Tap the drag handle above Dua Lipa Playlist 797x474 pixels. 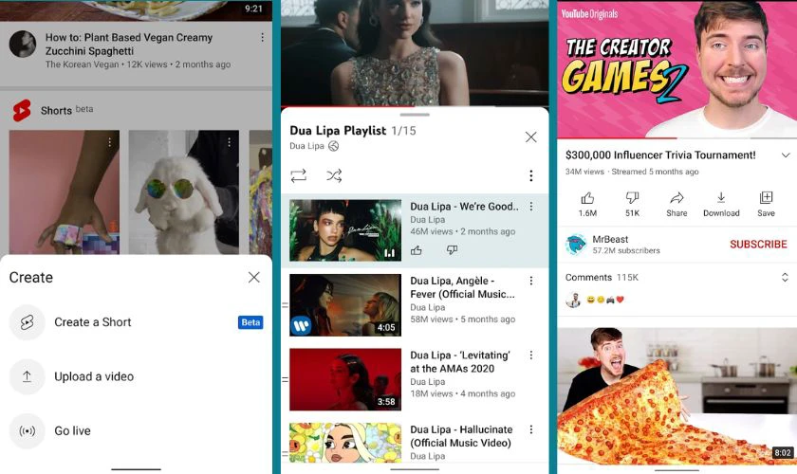tap(415, 115)
